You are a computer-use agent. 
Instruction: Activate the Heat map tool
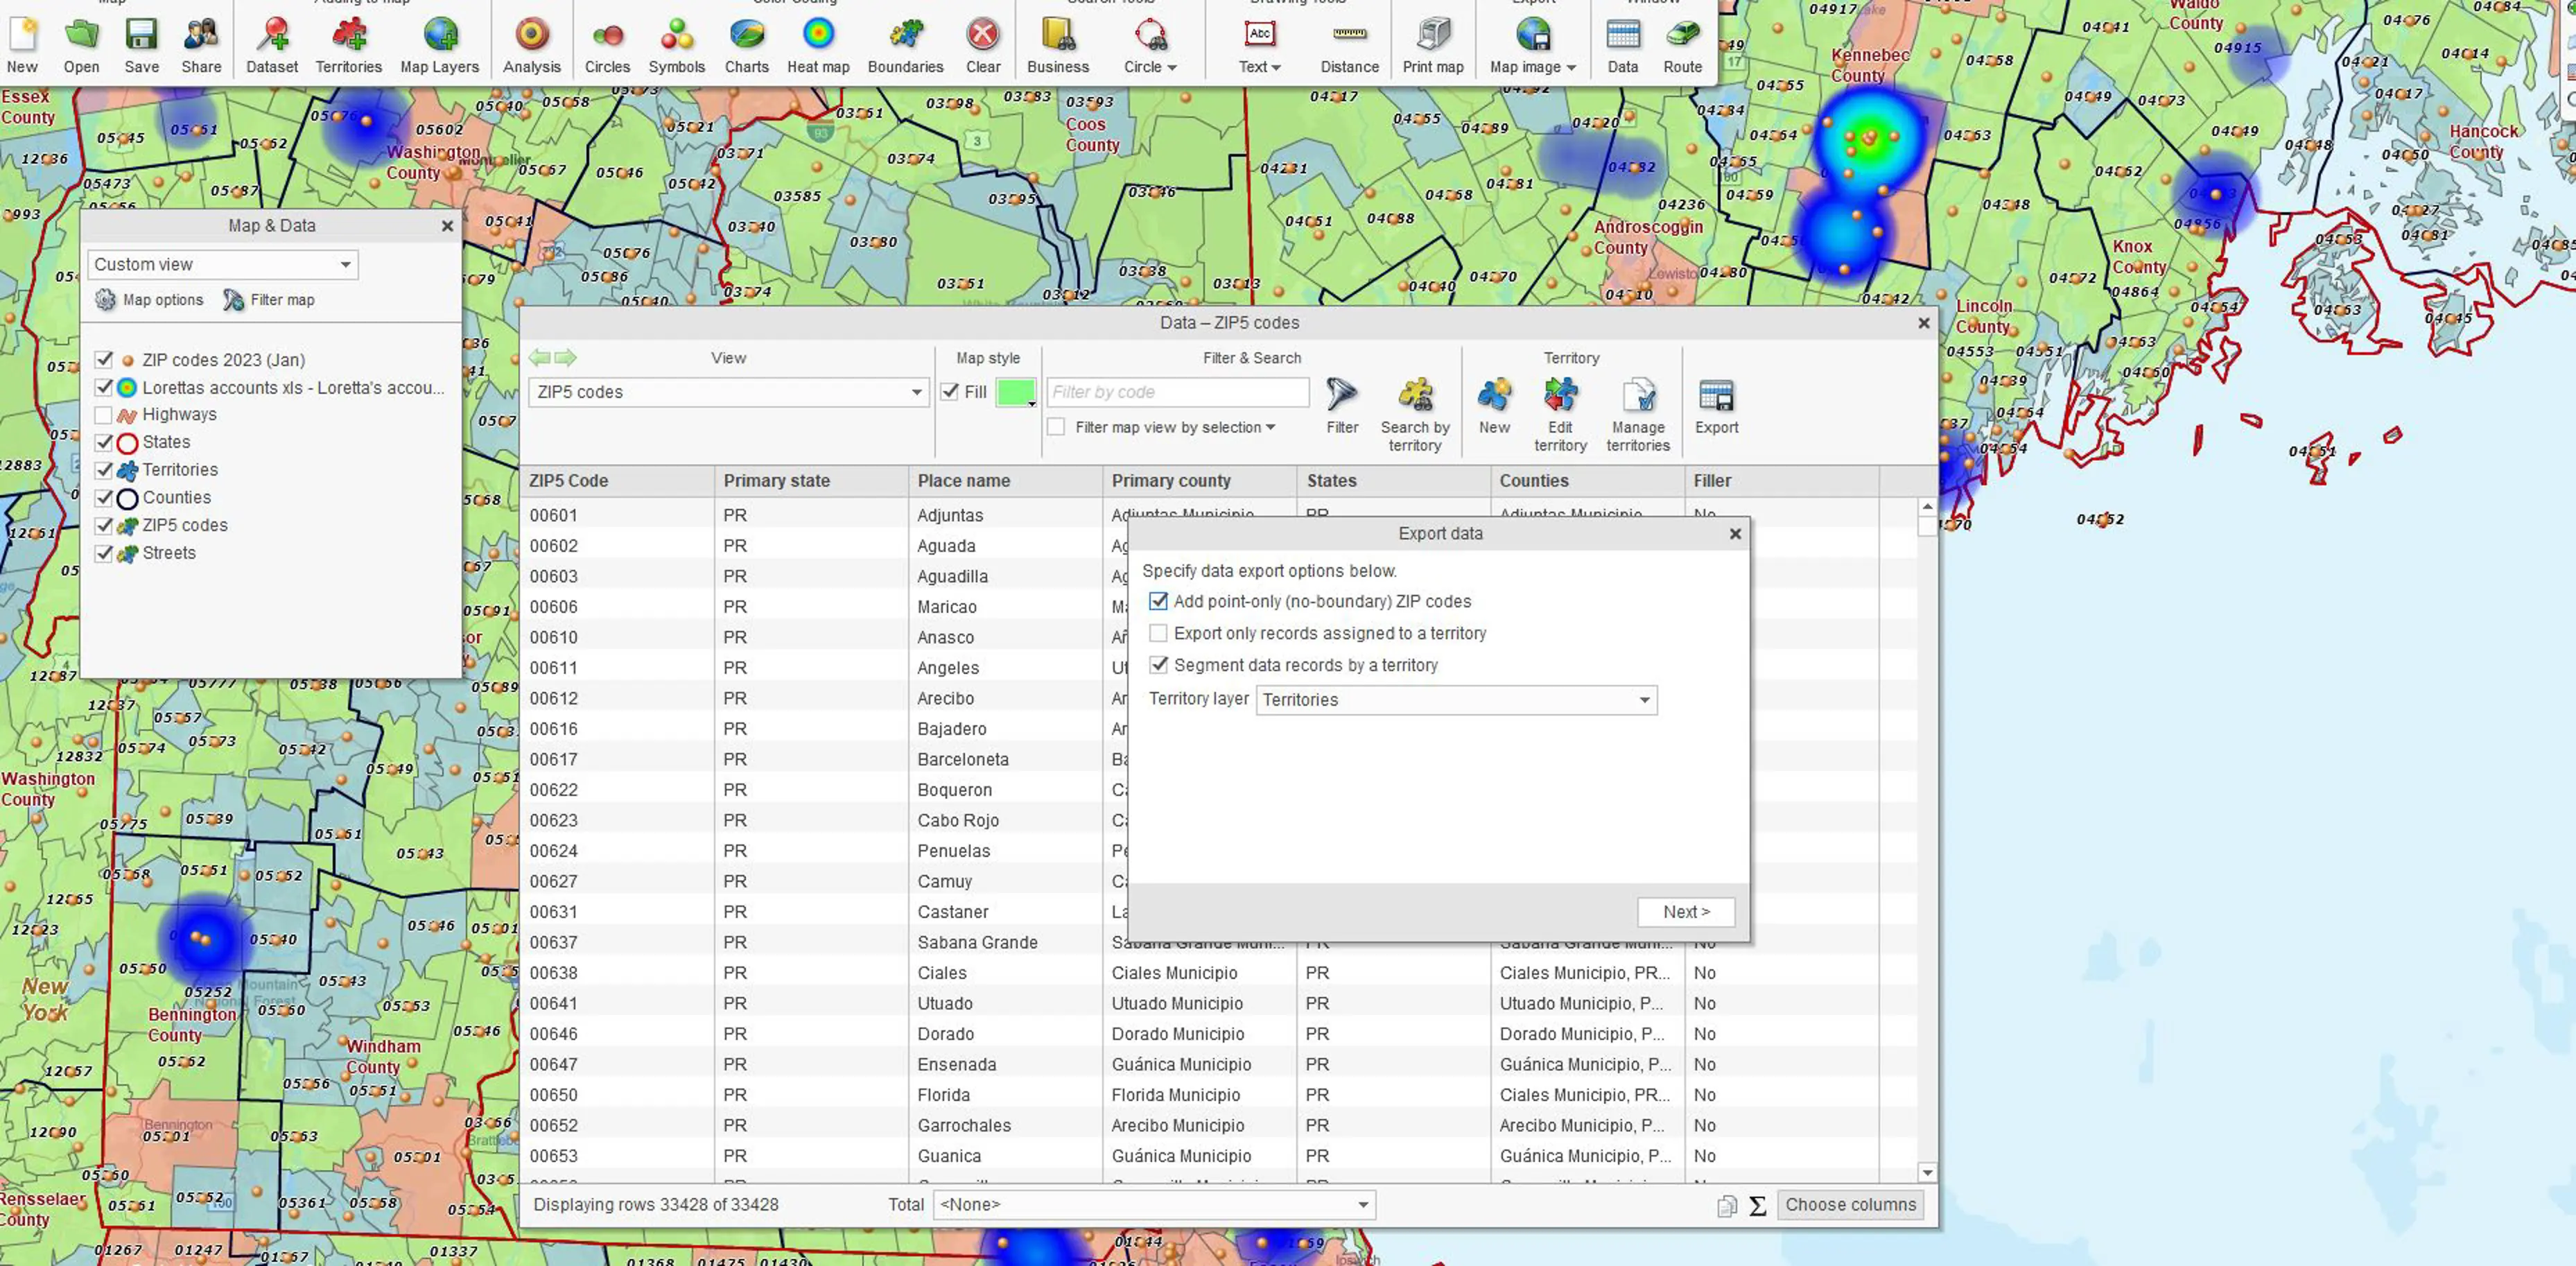point(818,35)
